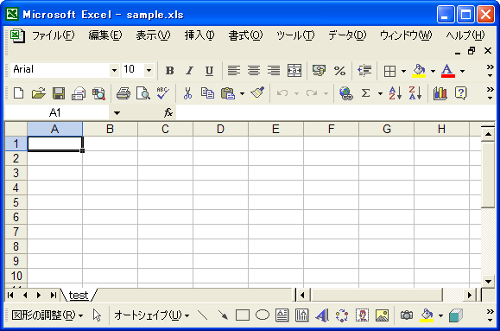Click the Undo arrow
The width and height of the screenshot is (500, 331).
(x=282, y=93)
